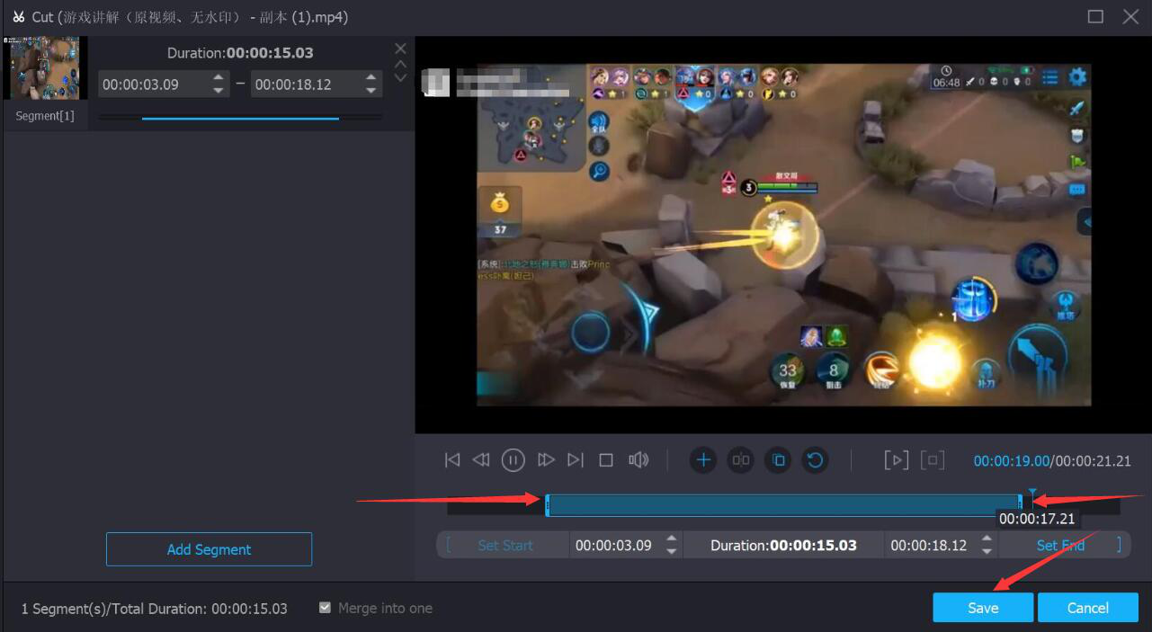Click the reset circular-arrow round icon
The width and height of the screenshot is (1152, 632).
click(x=815, y=460)
